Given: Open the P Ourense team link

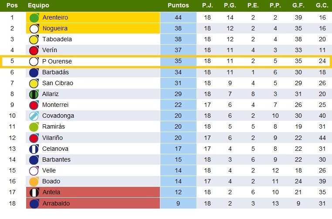Looking at the screenshot, I should point(57,61).
